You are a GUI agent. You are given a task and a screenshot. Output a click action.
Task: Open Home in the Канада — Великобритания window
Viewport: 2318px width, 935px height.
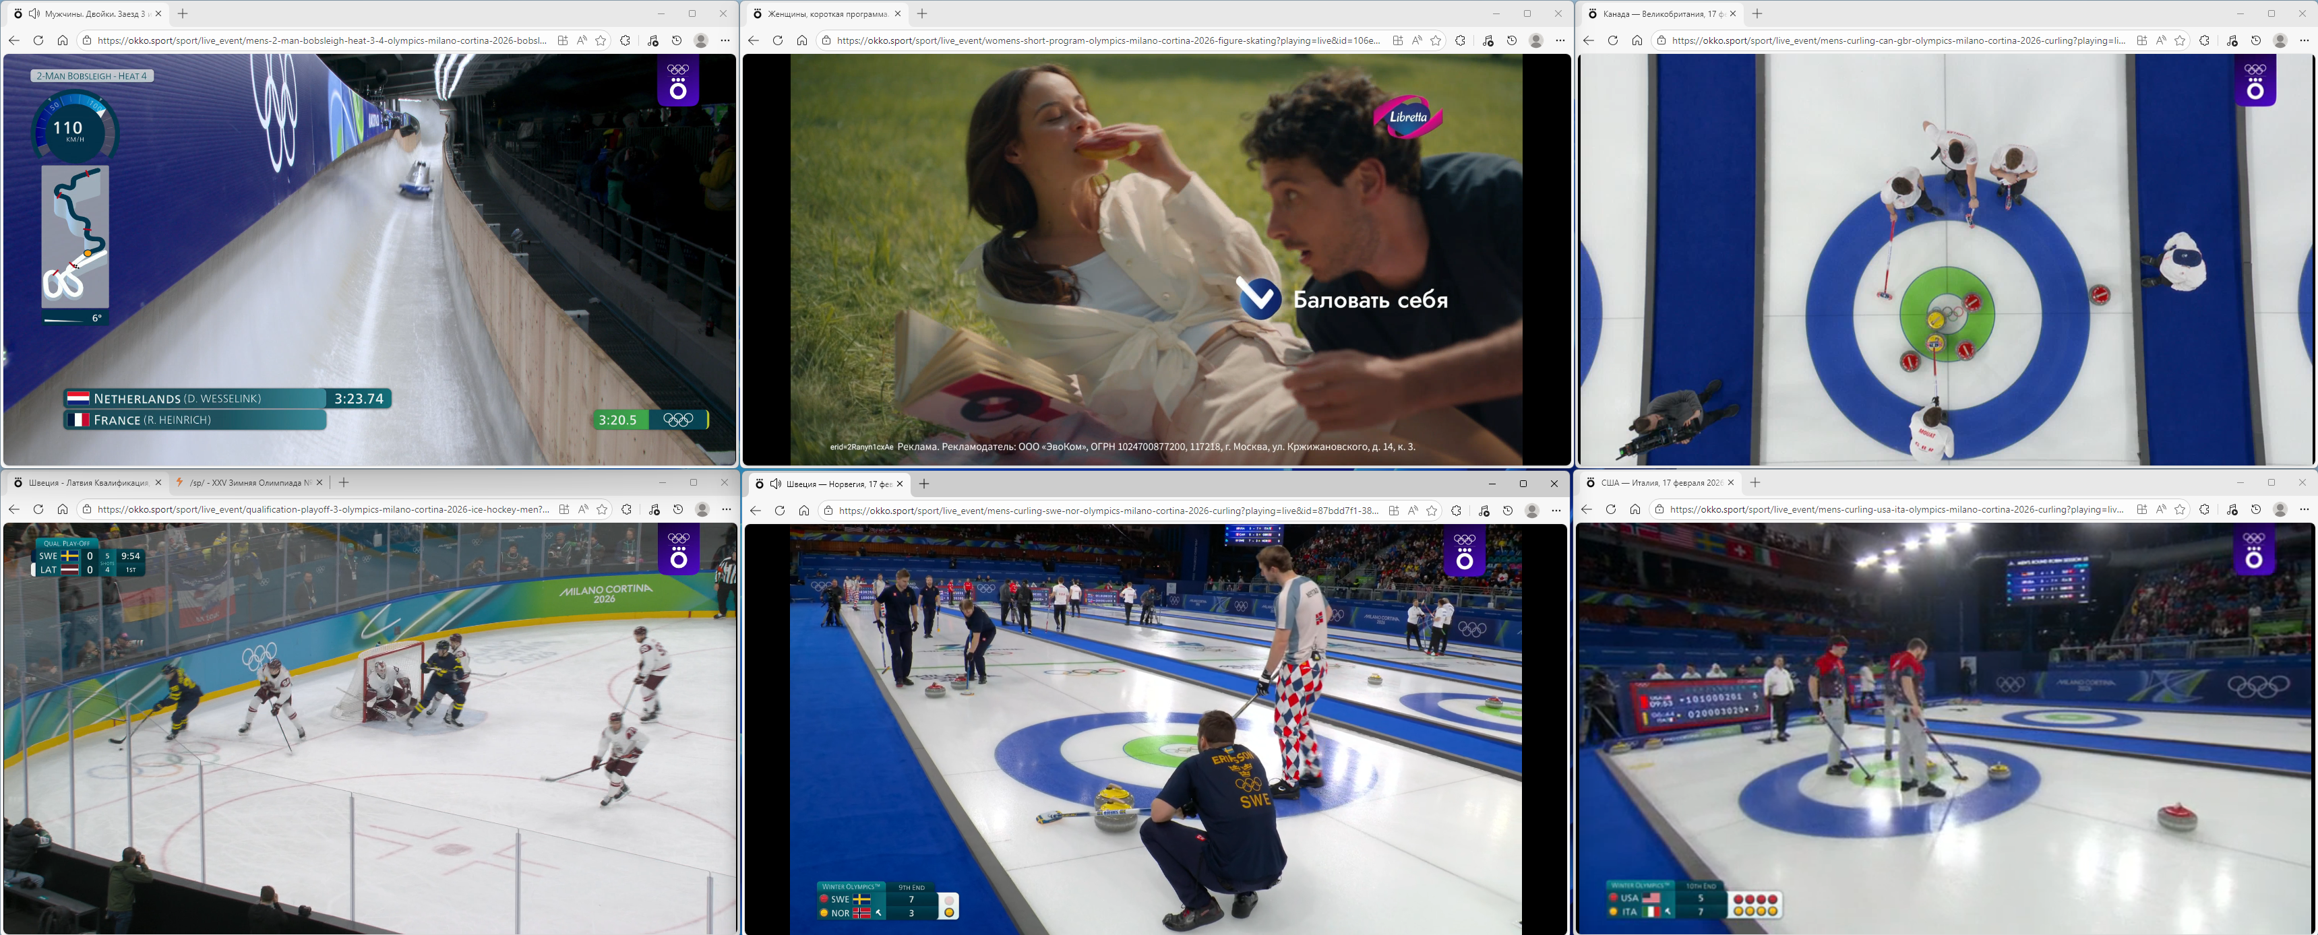(1637, 40)
